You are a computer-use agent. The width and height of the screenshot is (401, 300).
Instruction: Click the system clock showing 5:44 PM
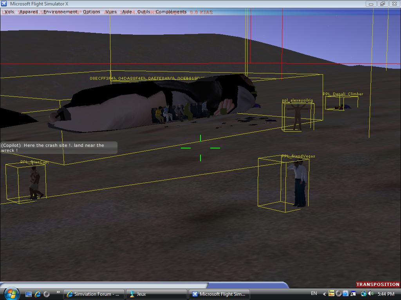[386, 294]
